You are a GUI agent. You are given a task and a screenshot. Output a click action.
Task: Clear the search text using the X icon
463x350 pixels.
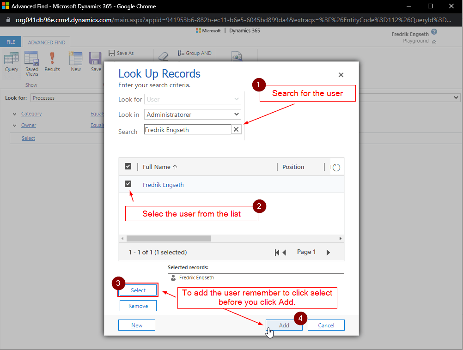click(236, 129)
